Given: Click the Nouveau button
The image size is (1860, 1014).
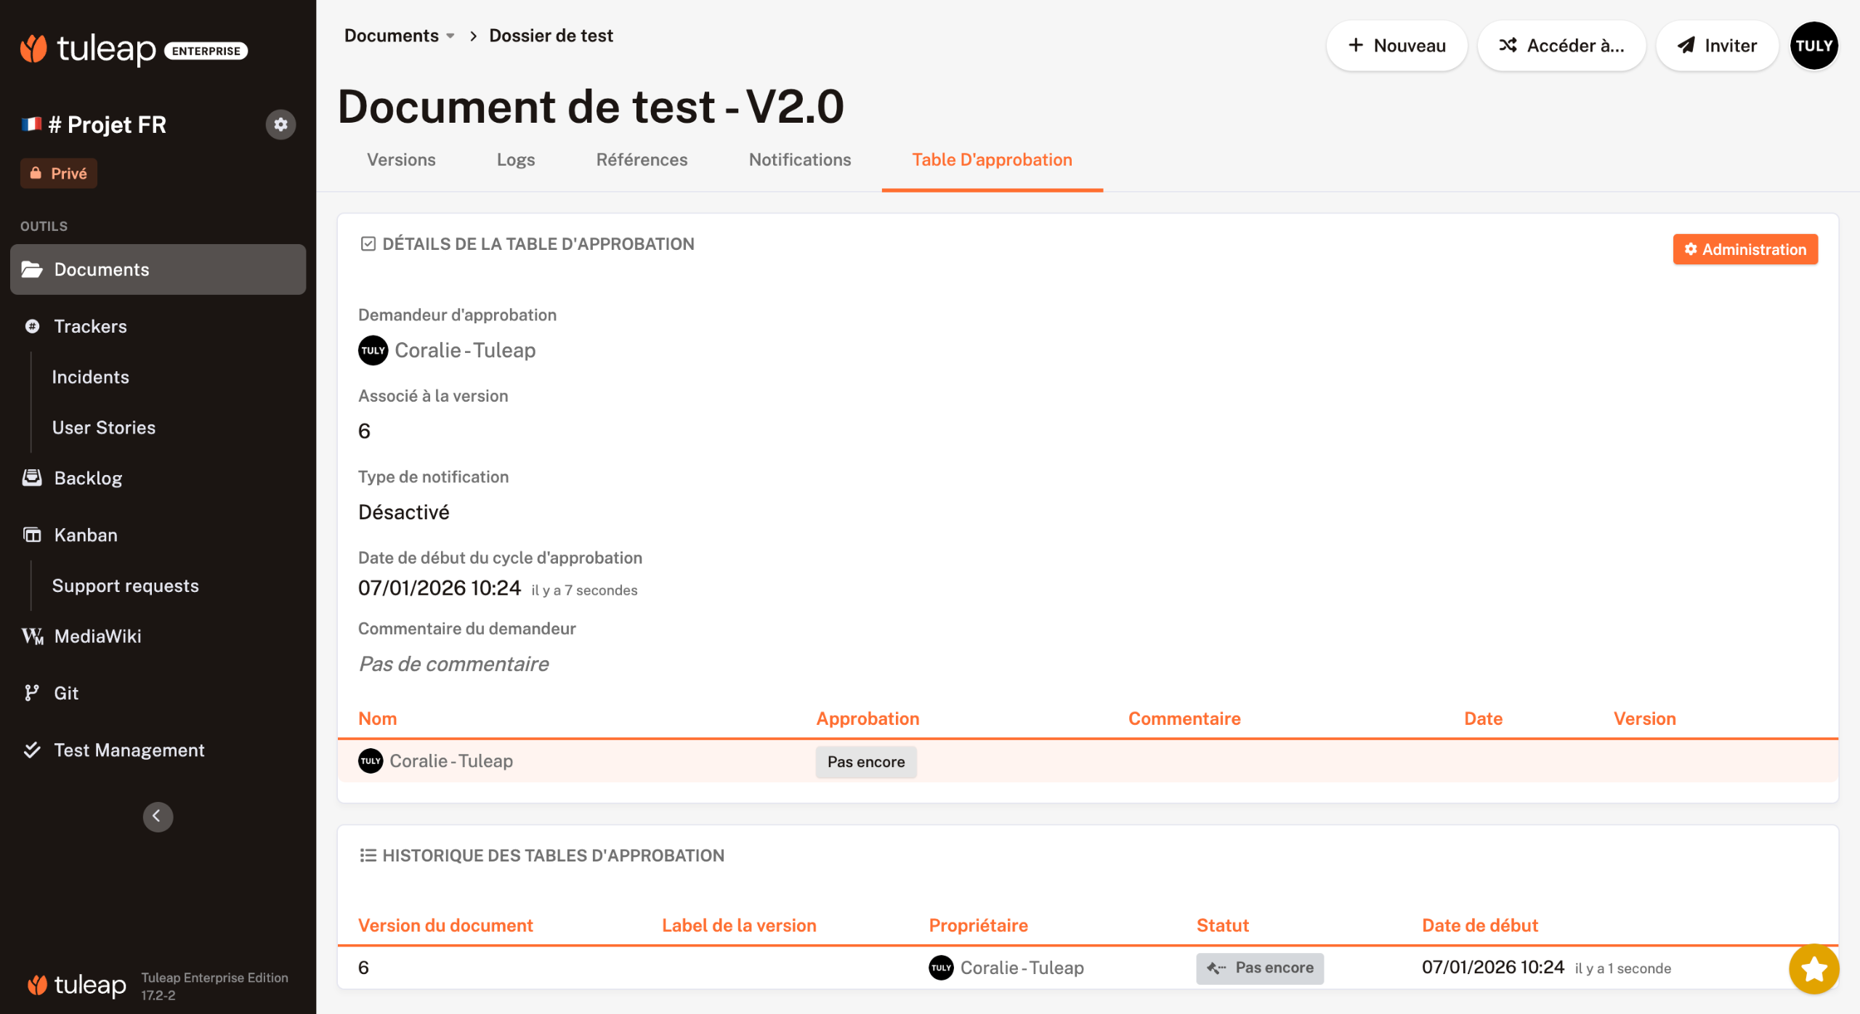Looking at the screenshot, I should pos(1396,46).
